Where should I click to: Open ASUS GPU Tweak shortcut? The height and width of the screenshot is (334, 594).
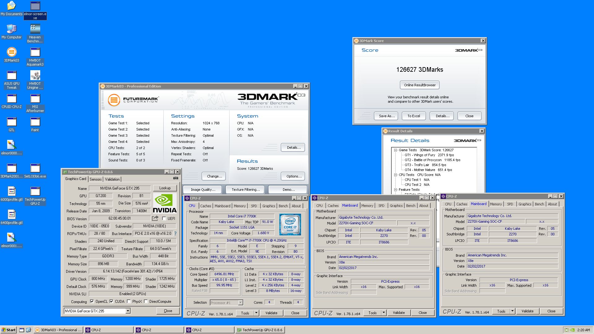click(11, 80)
